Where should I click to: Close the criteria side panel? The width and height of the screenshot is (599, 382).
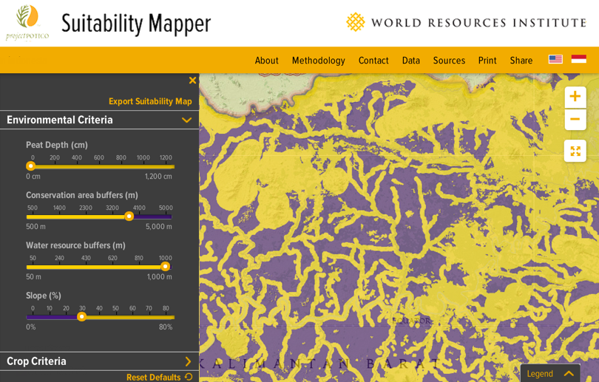pos(192,81)
